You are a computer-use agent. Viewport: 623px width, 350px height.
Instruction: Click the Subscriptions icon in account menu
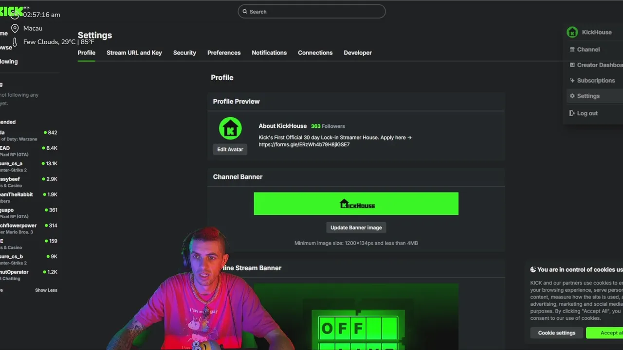(572, 81)
